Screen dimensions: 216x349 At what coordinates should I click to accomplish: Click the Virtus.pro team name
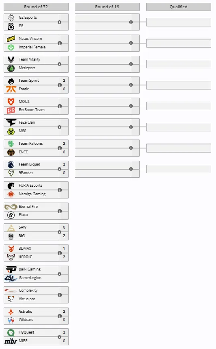pyautogui.click(x=27, y=299)
